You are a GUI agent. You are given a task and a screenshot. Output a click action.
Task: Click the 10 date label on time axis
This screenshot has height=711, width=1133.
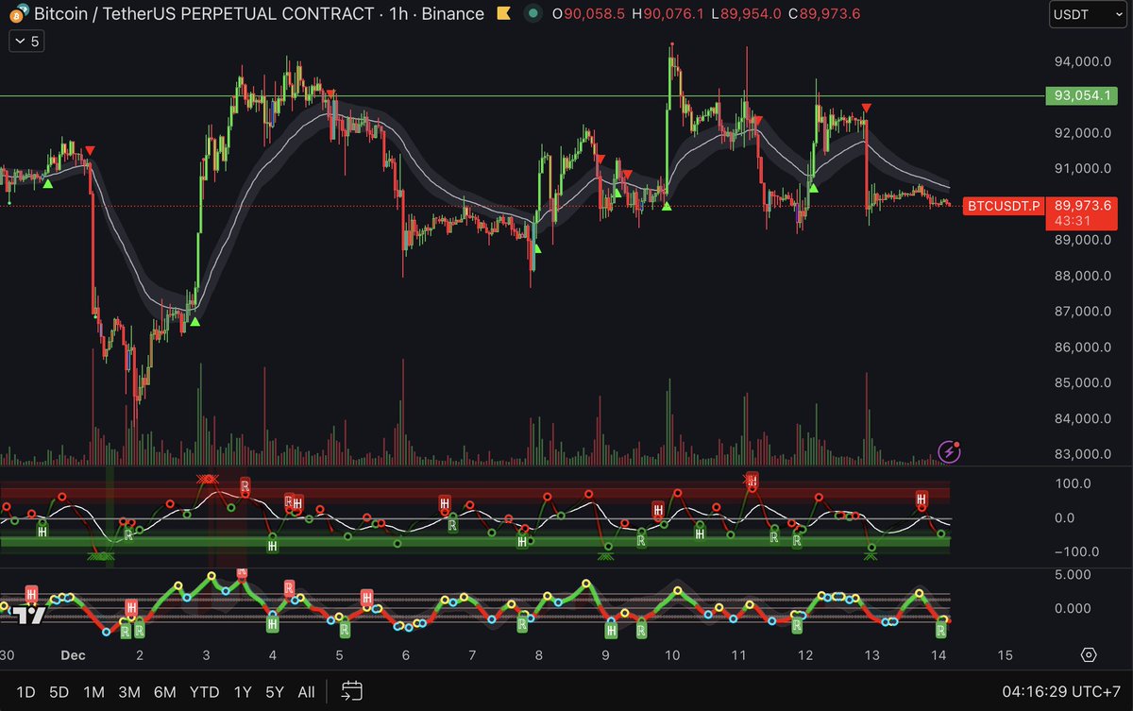coord(671,655)
